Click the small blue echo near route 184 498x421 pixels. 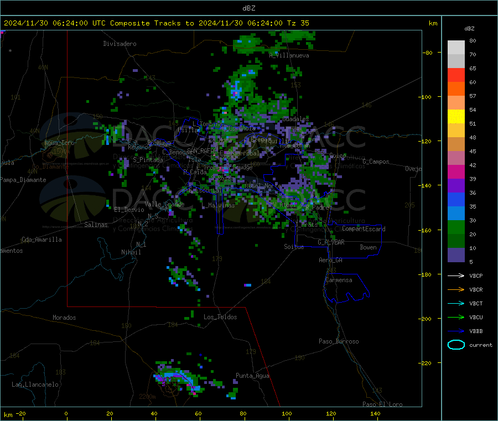click(248, 285)
